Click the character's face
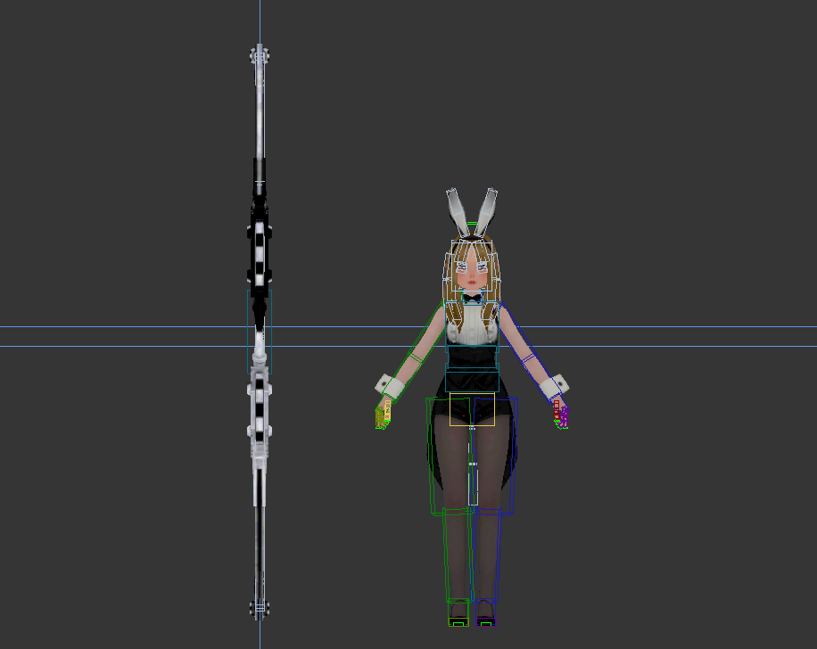This screenshot has height=649, width=817. [472, 271]
